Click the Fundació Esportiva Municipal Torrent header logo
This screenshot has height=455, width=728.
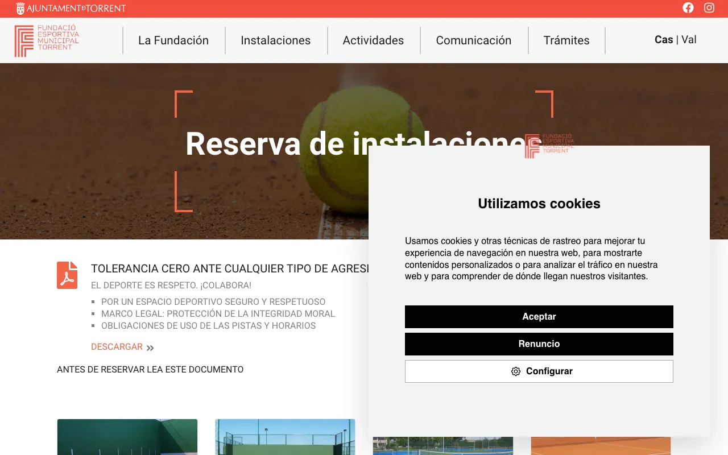(47, 40)
